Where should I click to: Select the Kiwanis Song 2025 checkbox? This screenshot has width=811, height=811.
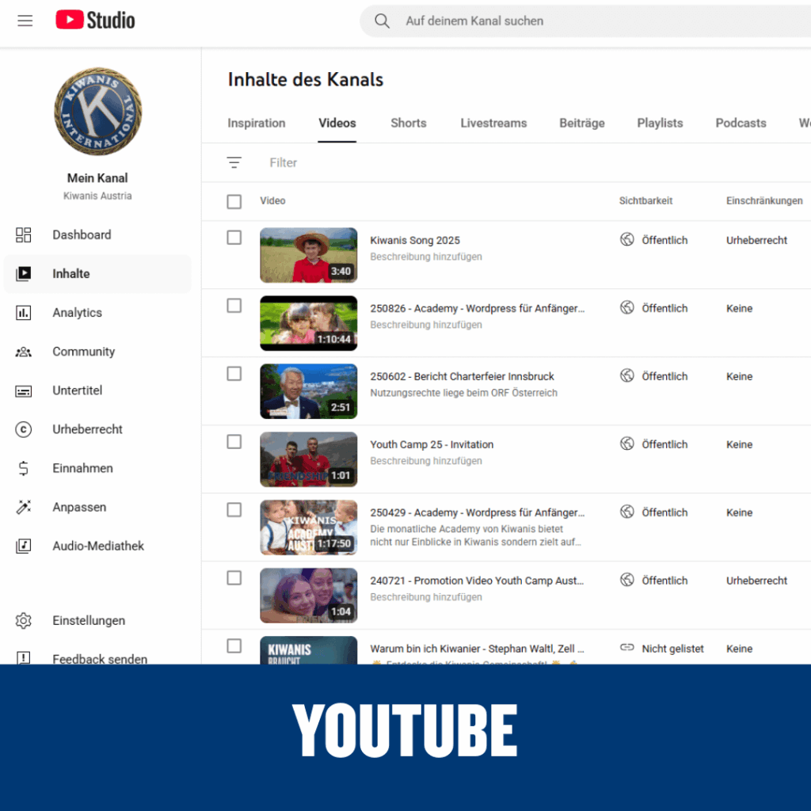coord(234,238)
